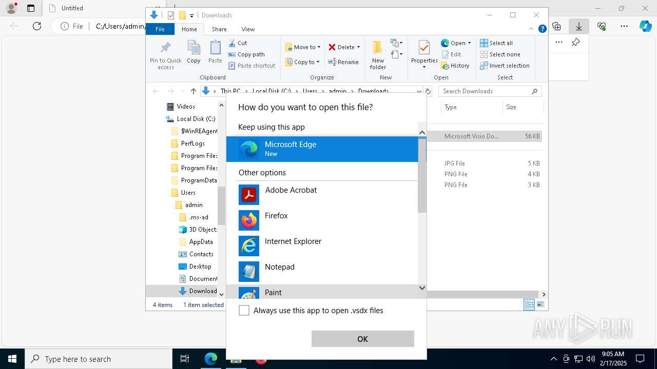The image size is (657, 369).
Task: Switch to the Home ribbon tab
Action: (x=189, y=29)
